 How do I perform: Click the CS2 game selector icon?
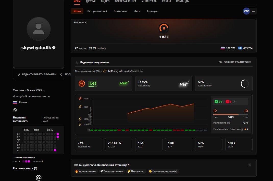click(x=246, y=11)
